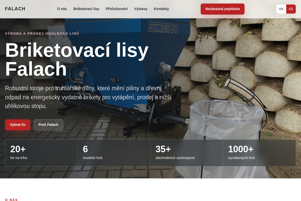This screenshot has height=201, width=301.
Task: Open the O nás menu item
Action: tap(62, 9)
